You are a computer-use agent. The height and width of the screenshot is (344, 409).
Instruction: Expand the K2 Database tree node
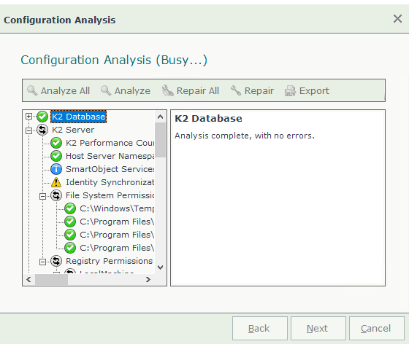coord(28,117)
